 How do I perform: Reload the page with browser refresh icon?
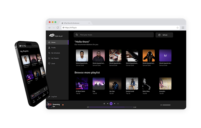(x=58, y=28)
